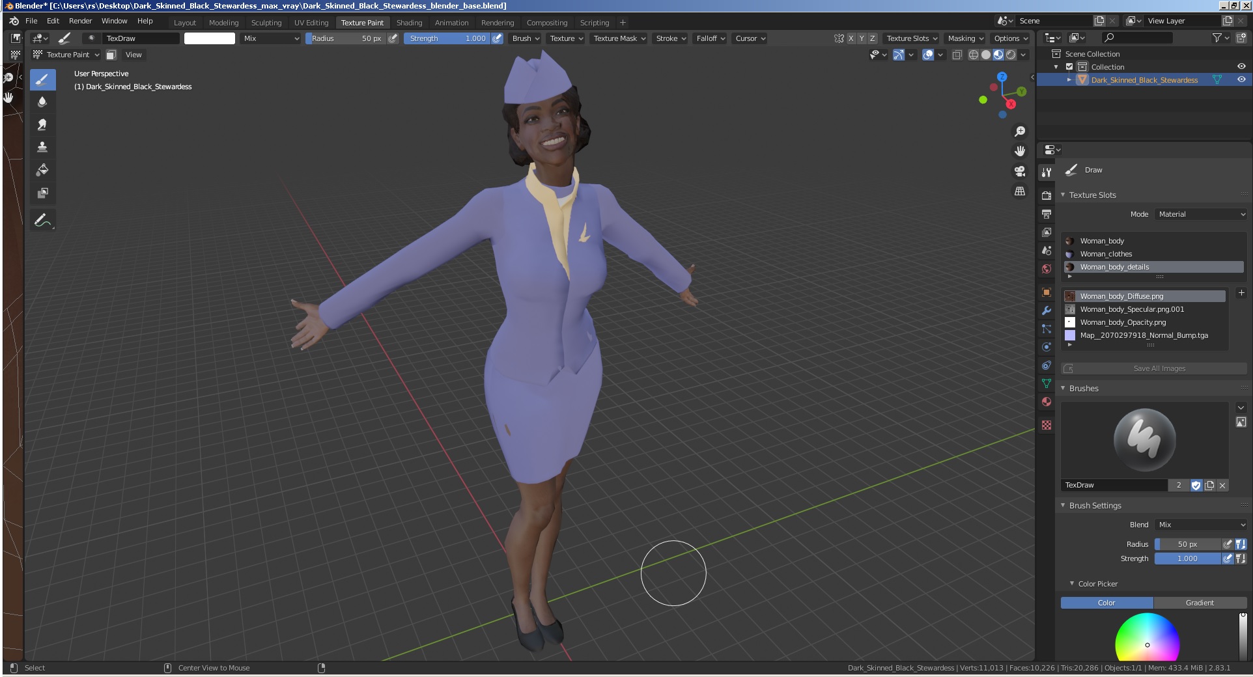Hide Collection with its eye icon
This screenshot has height=677, width=1253.
(1241, 66)
